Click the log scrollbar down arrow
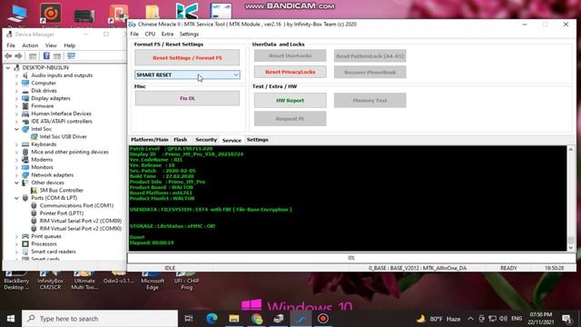Image resolution: width=581 pixels, height=327 pixels. (x=571, y=248)
